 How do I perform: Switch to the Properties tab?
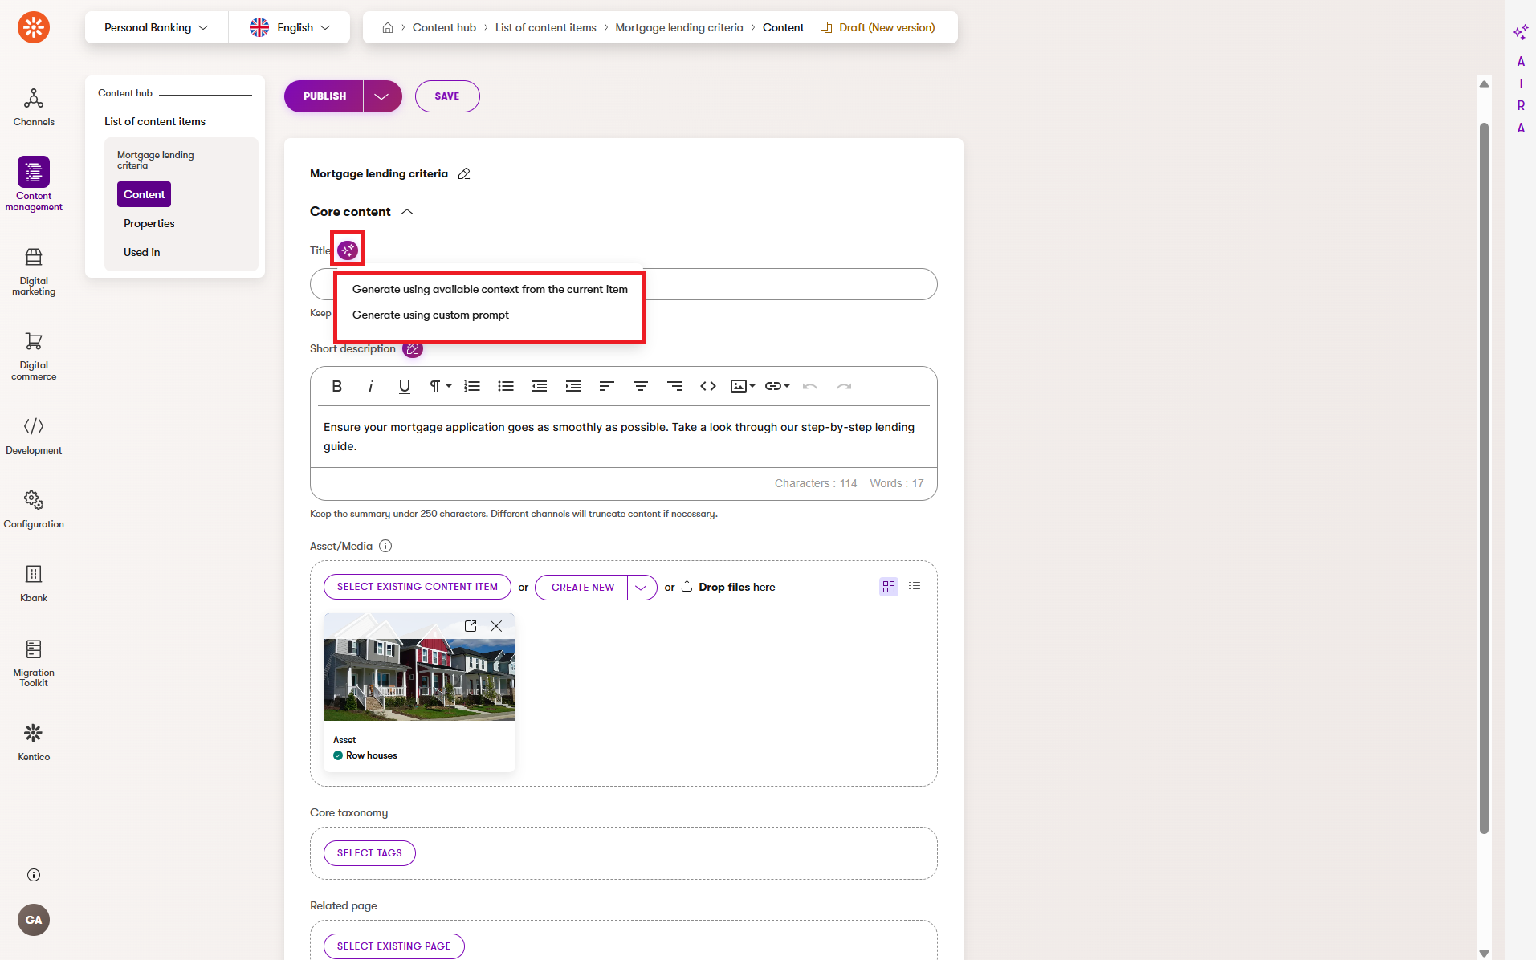click(149, 223)
